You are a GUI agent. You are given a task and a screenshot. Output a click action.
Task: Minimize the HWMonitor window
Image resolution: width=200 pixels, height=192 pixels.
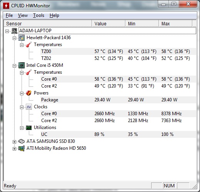click(x=163, y=4)
